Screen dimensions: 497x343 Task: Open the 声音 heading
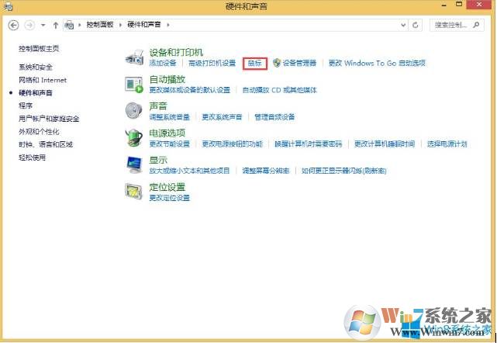[158, 106]
